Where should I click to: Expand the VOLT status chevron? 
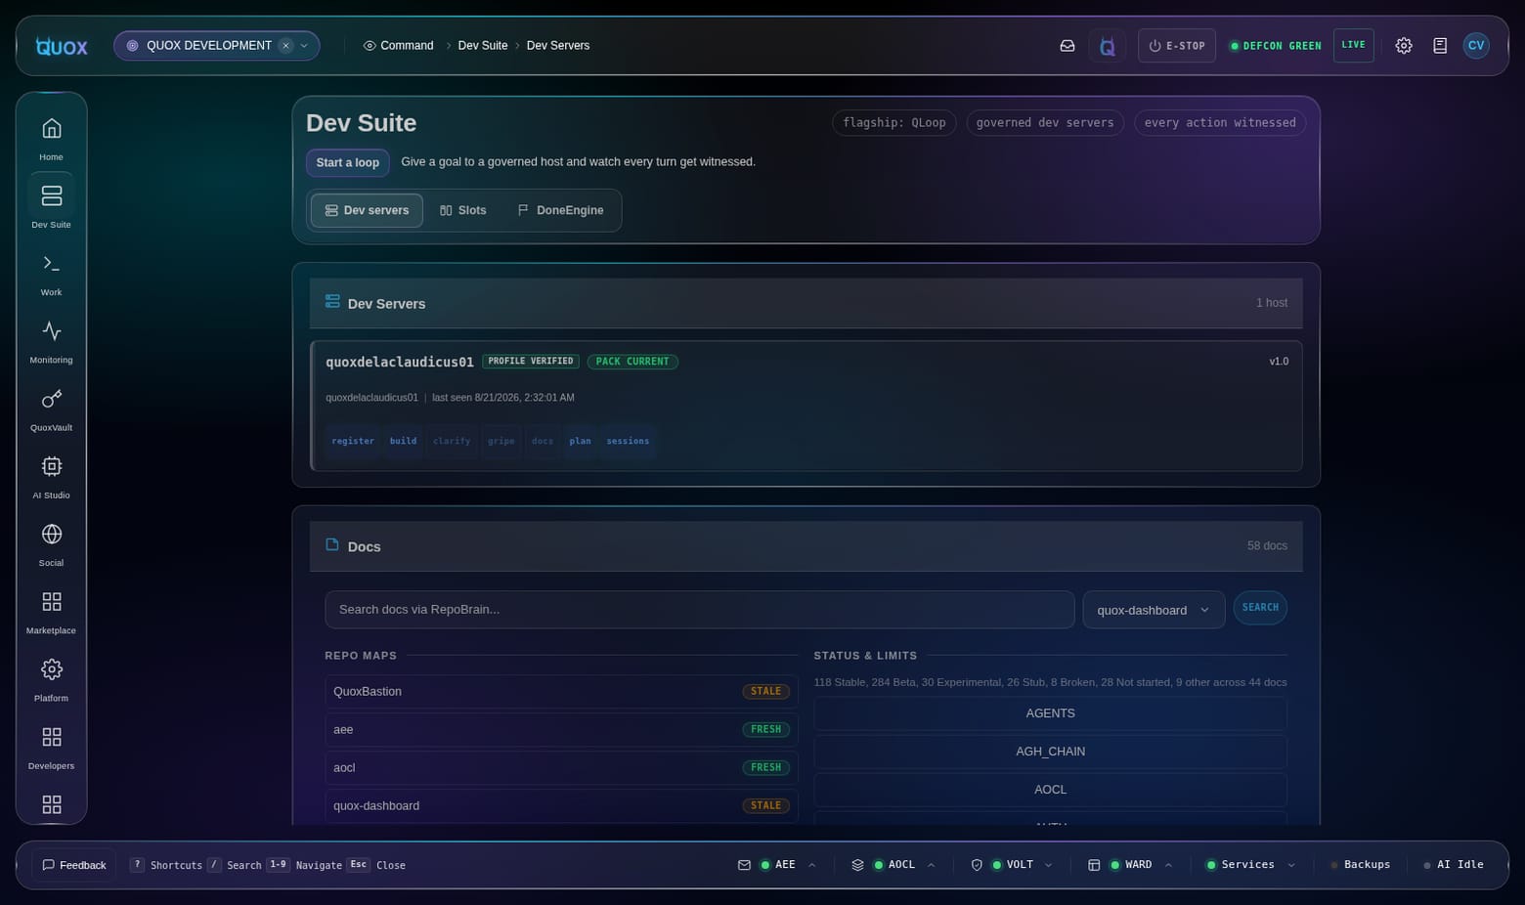1049,865
